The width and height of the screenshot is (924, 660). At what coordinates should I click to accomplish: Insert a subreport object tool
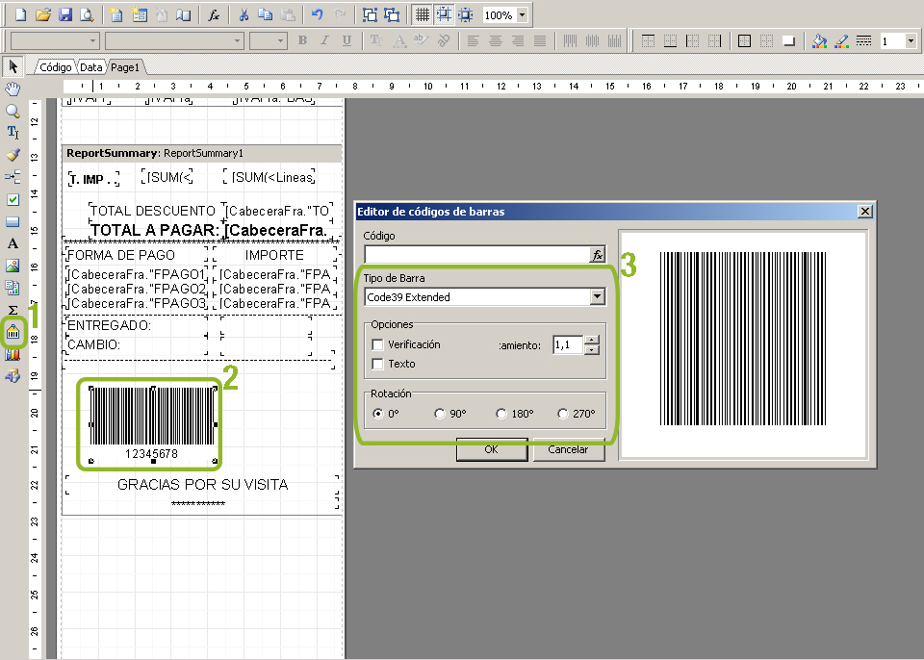(13, 288)
